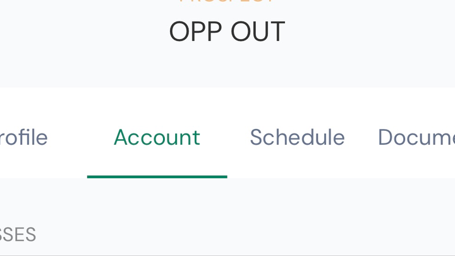View the Schedule section for OPP OUT
The image size is (455, 256).
pyautogui.click(x=297, y=137)
